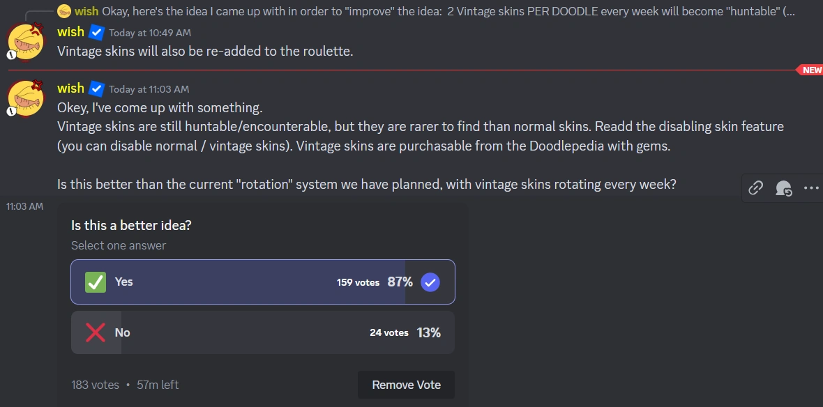Click the small avatar in the reply preview

tap(64, 11)
